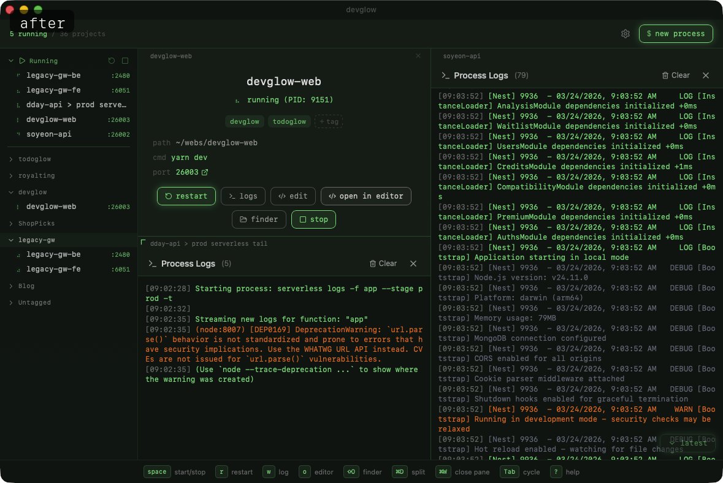Click the 5 running status text
Viewport: 723px width, 483px height.
(x=28, y=34)
